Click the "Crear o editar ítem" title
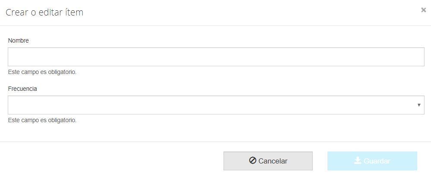Viewport: 431px width, 182px height. point(44,12)
